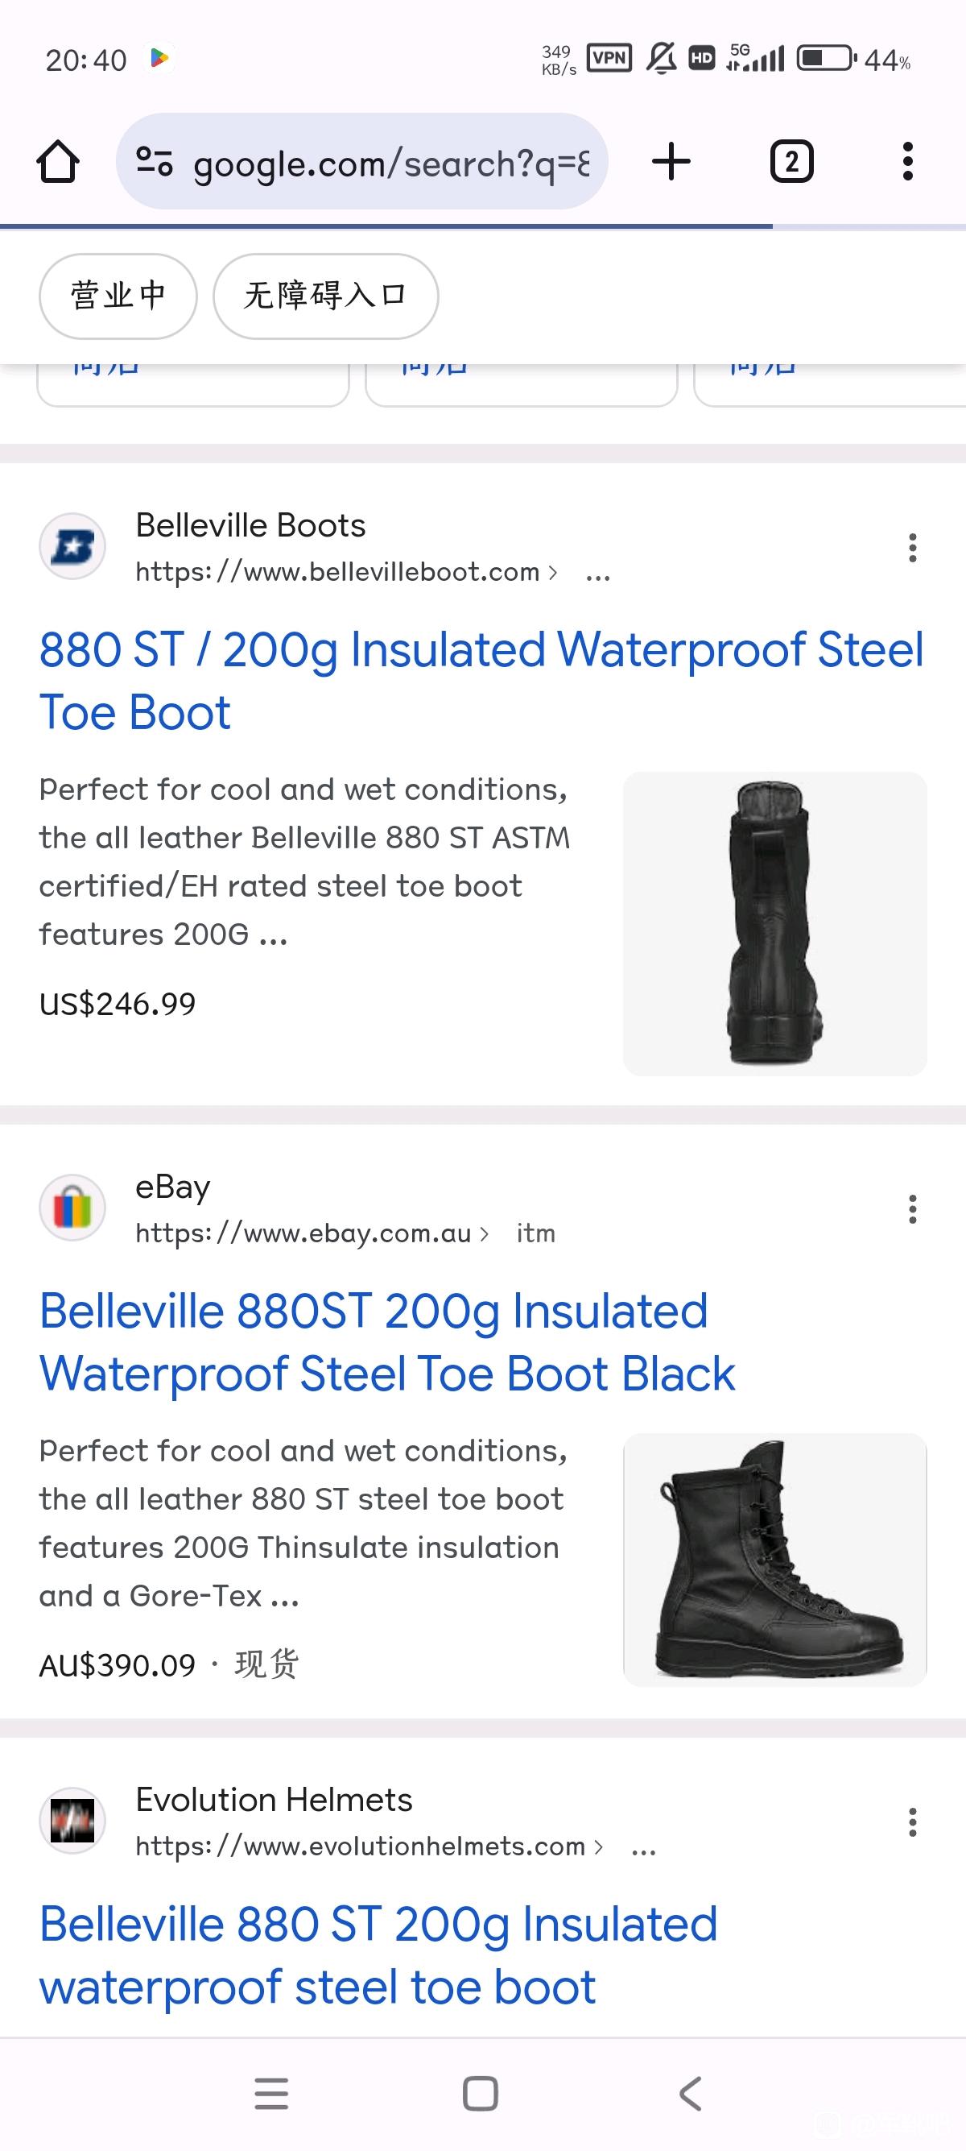Open 880 ST / 200g Insulated Waterproof link
The image size is (966, 2151).
[481, 681]
